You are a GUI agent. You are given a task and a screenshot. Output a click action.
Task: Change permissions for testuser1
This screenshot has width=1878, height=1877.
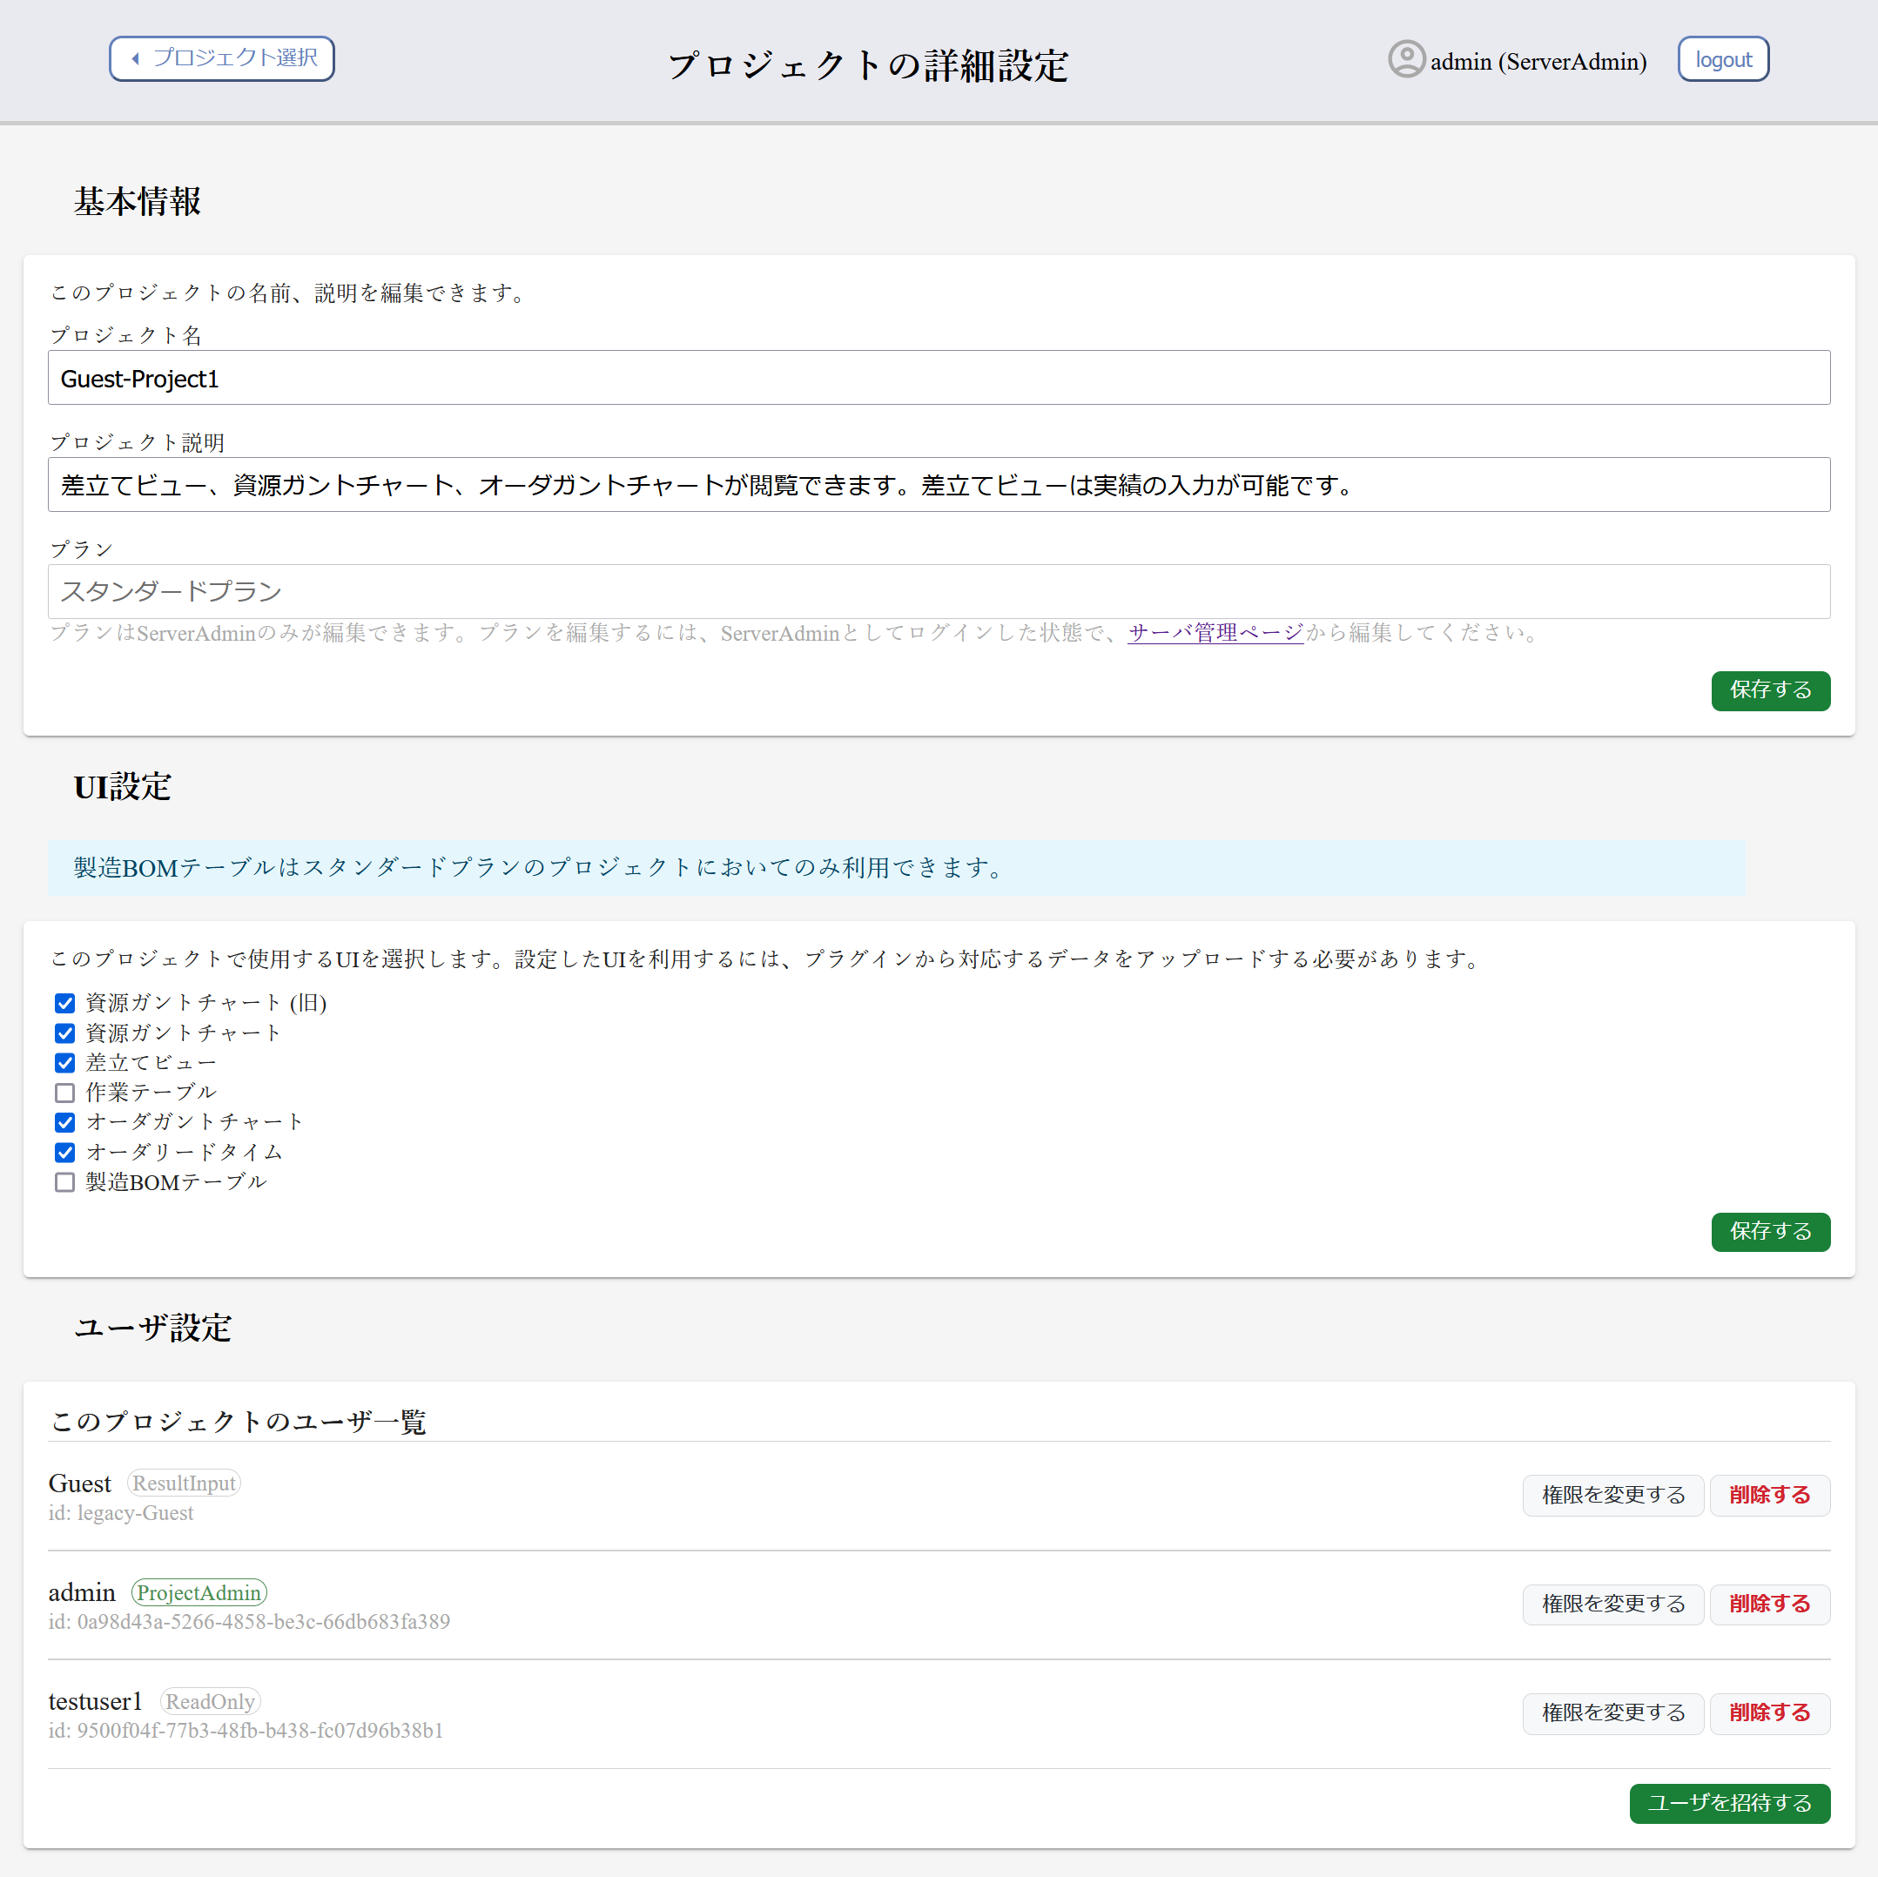click(x=1612, y=1712)
